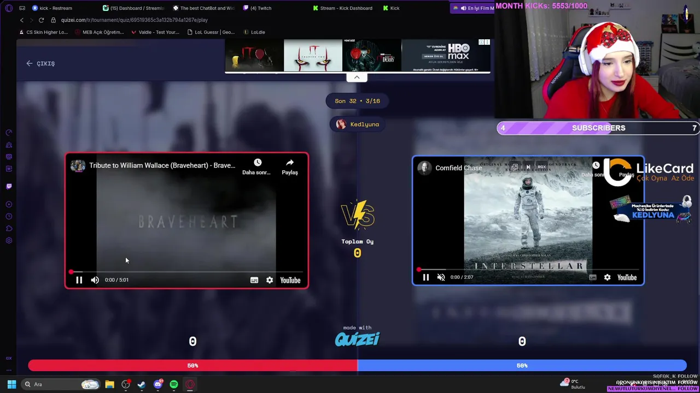Image resolution: width=700 pixels, height=393 pixels.
Task: Reload the quizei page
Action: (x=41, y=20)
